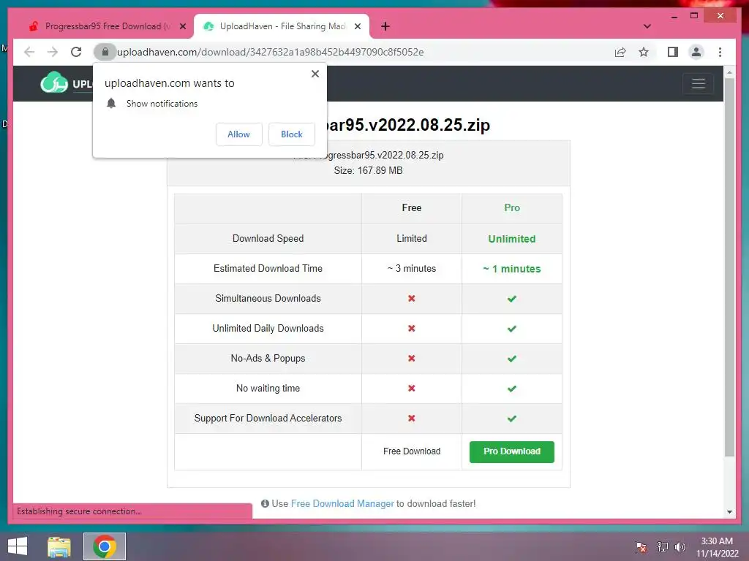Start the Free Download

tap(412, 451)
